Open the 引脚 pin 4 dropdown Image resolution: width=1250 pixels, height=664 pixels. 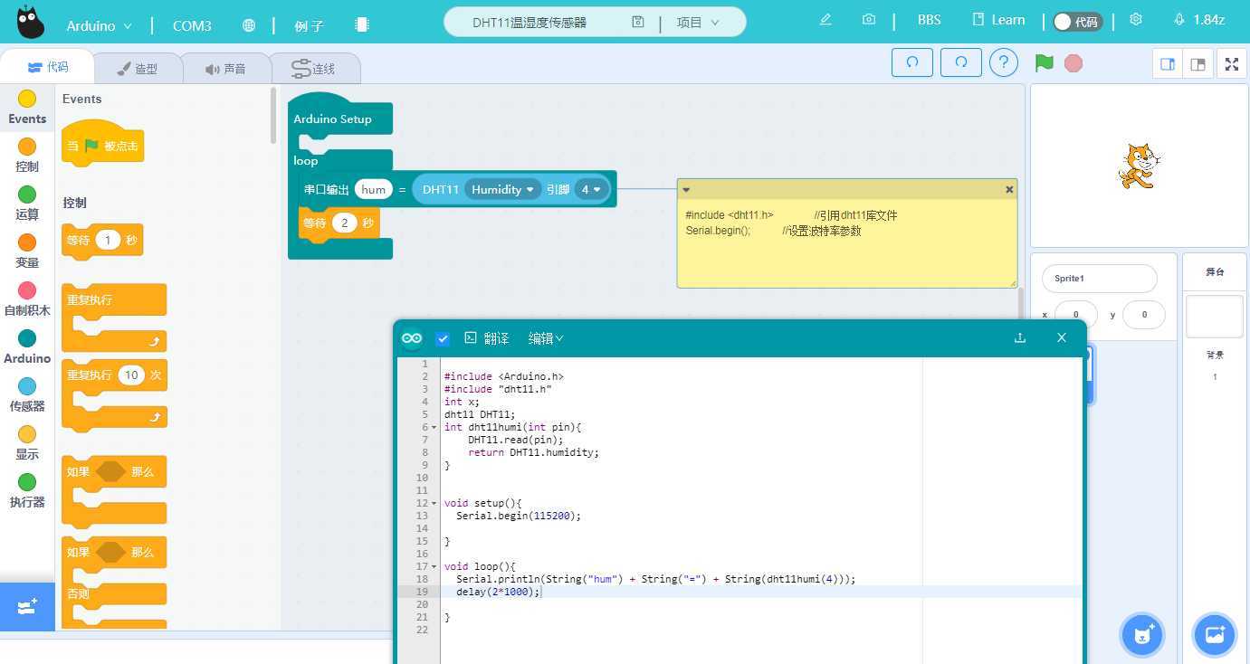pos(591,189)
